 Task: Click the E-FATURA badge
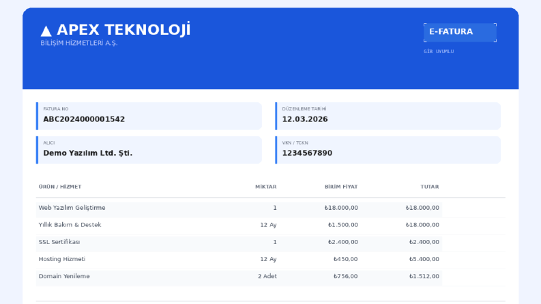(460, 33)
